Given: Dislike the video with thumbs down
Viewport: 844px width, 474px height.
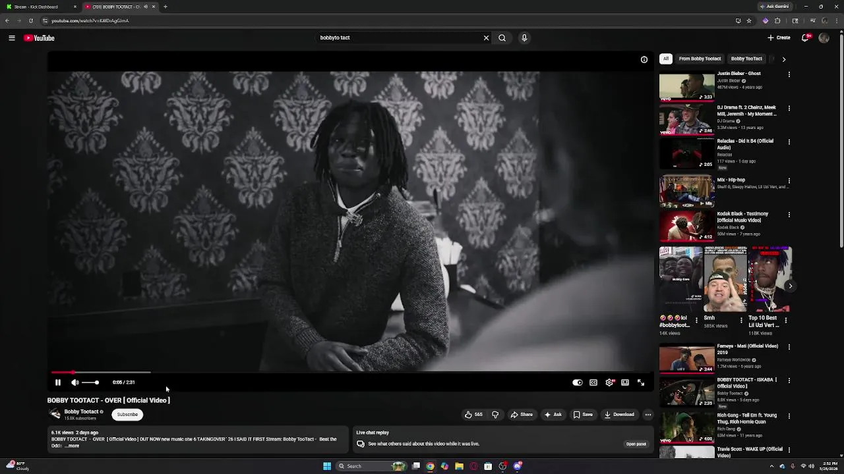Looking at the screenshot, I should pos(495,415).
